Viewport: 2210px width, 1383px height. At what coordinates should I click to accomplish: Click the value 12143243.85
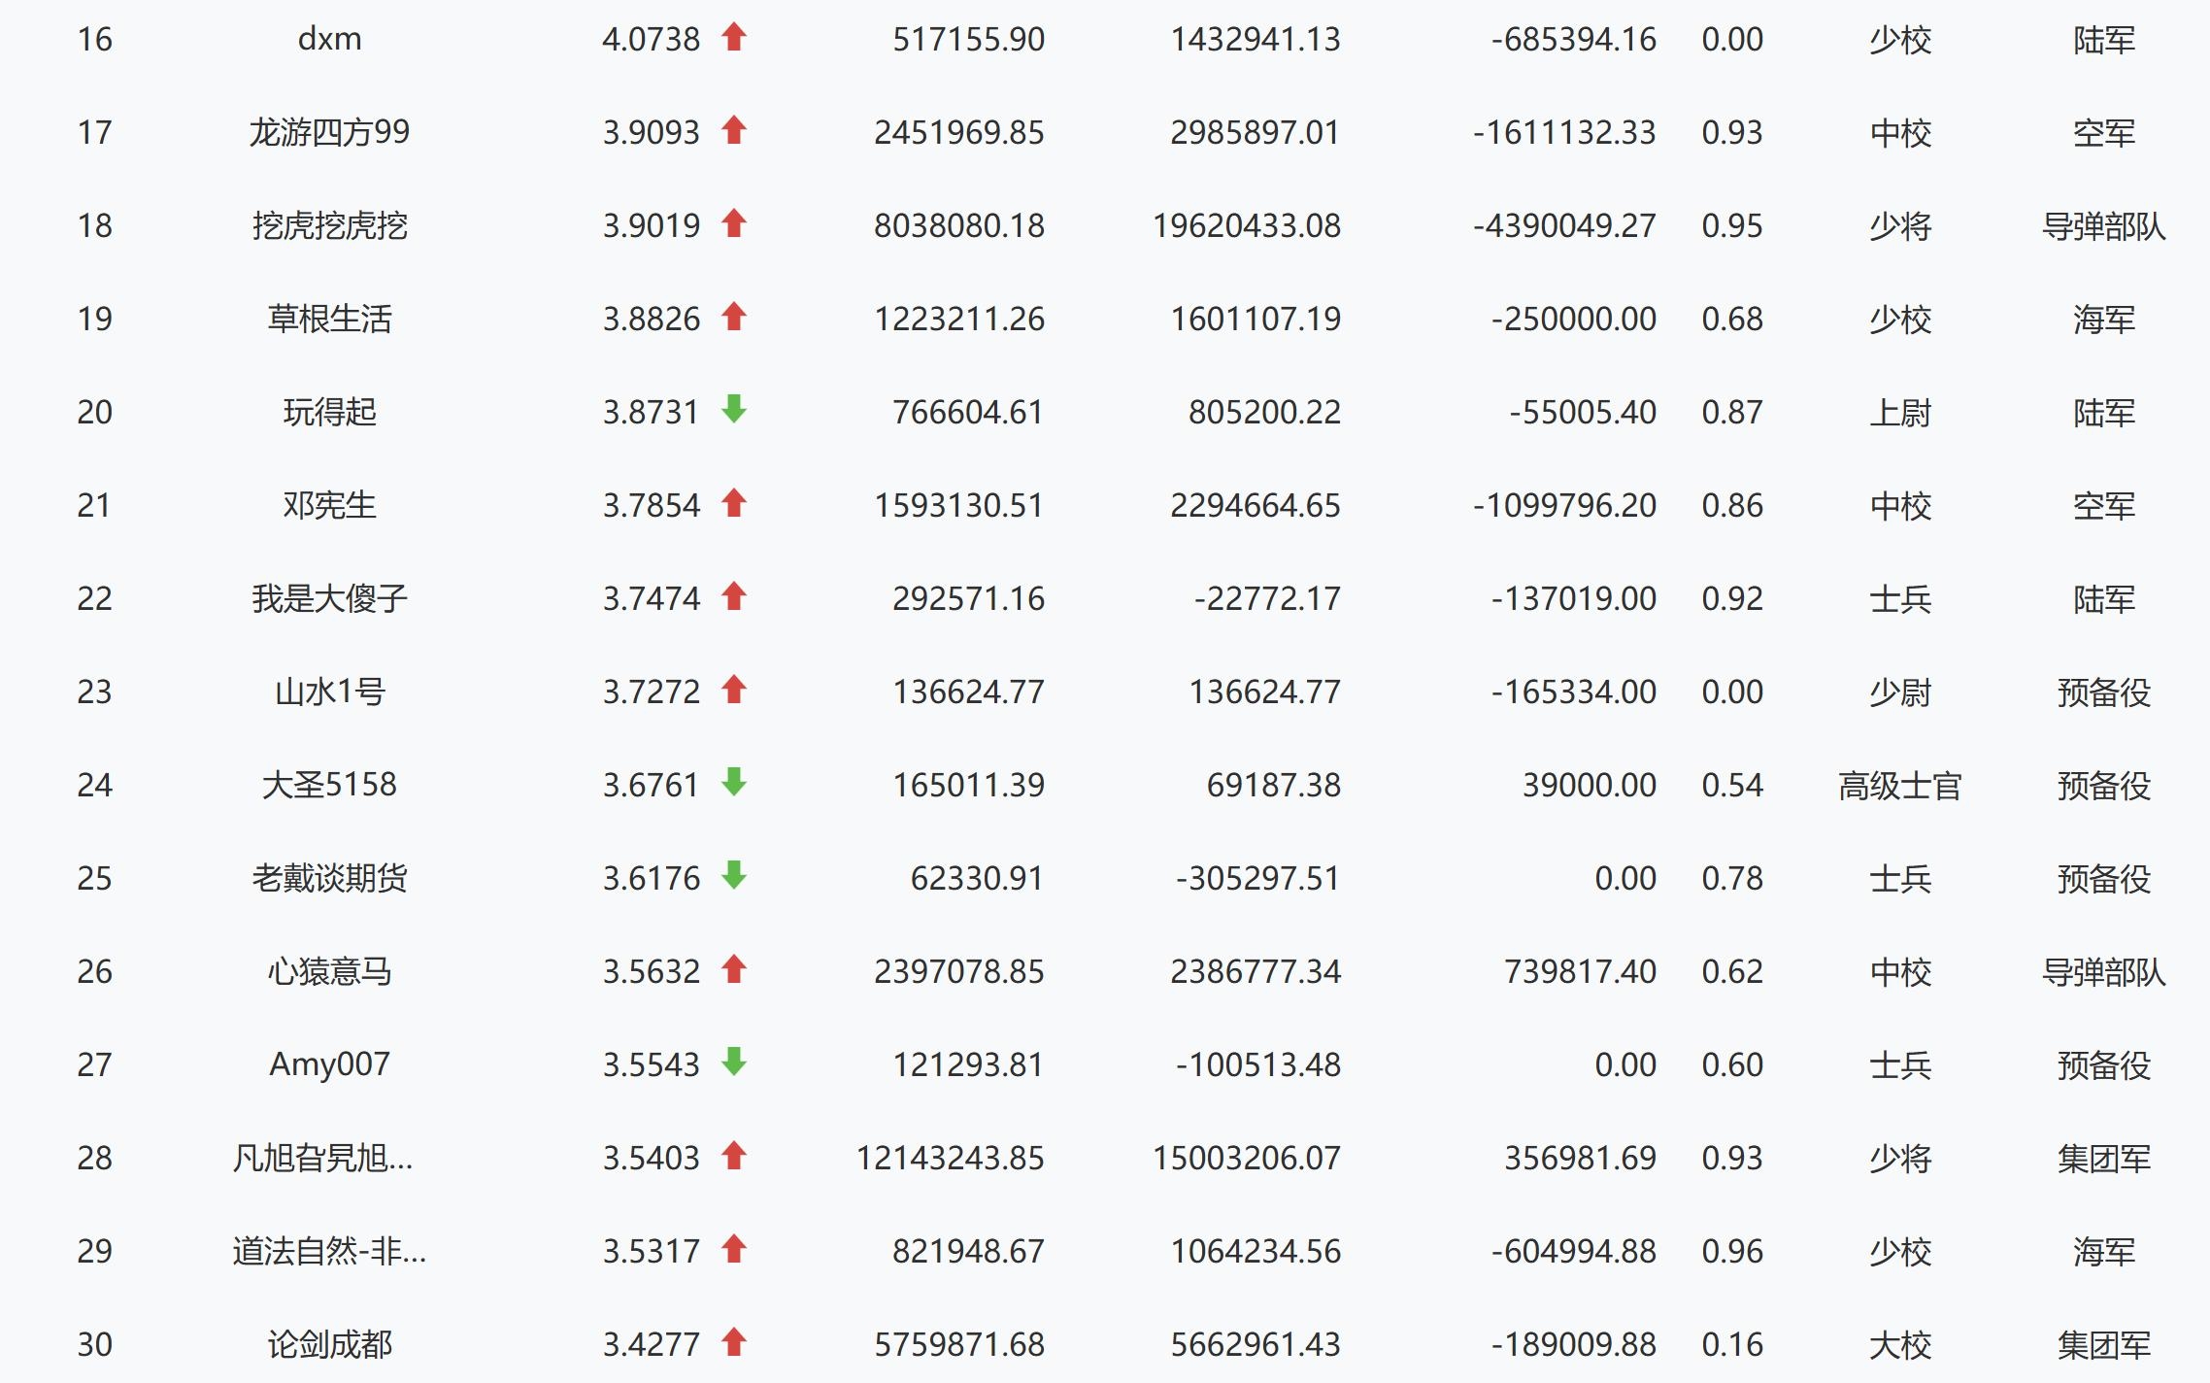950,1158
